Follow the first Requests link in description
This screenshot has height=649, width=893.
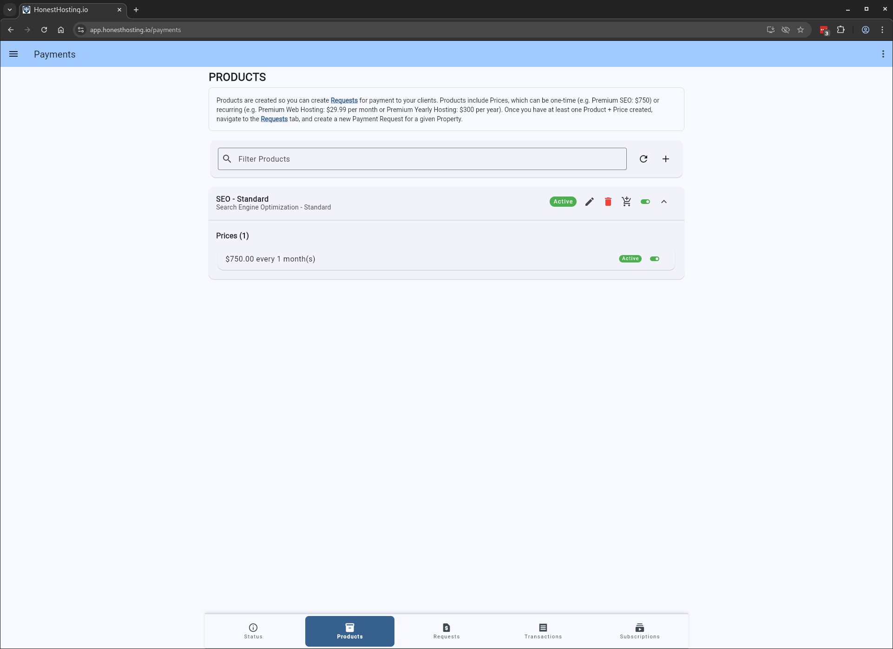pos(344,100)
